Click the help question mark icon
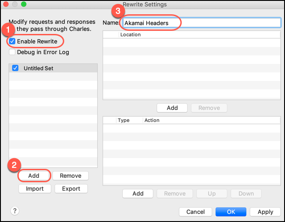The image size is (285, 222). [x=14, y=211]
